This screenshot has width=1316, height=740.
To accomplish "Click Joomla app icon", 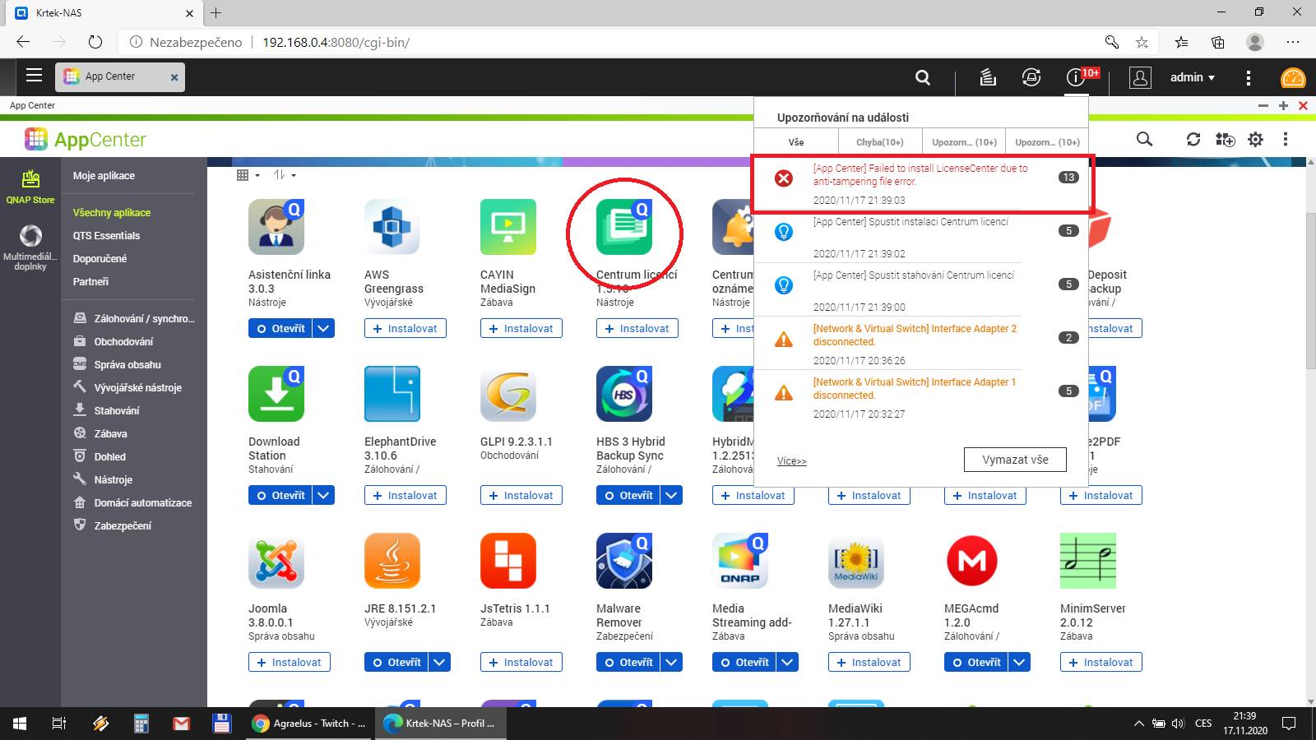I will click(276, 561).
